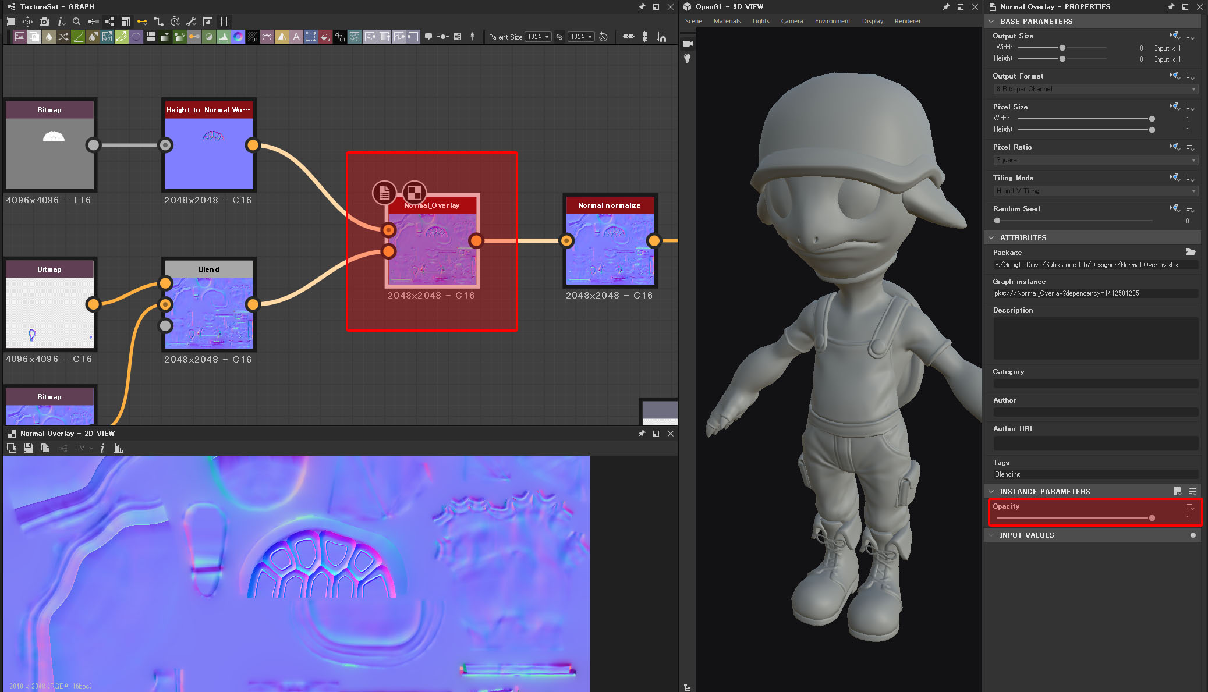This screenshot has height=692, width=1208.
Task: Reset parent size with the revert icon
Action: [x=604, y=37]
